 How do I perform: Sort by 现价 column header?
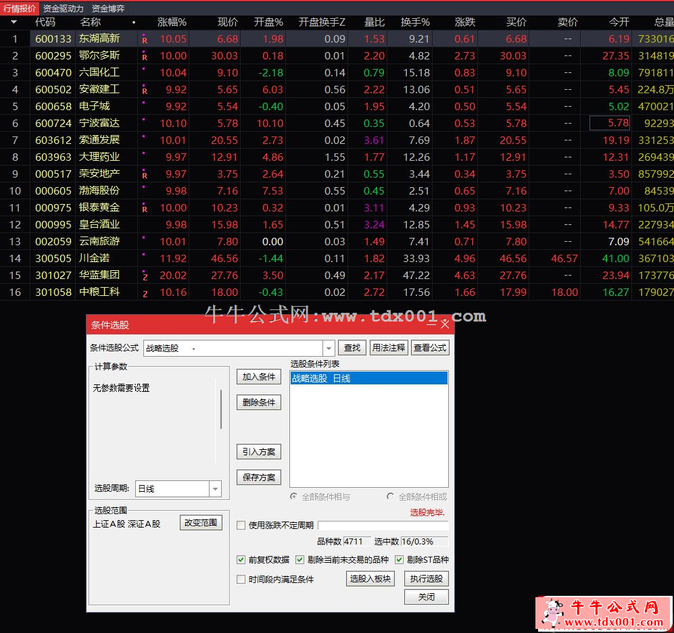pyautogui.click(x=227, y=22)
